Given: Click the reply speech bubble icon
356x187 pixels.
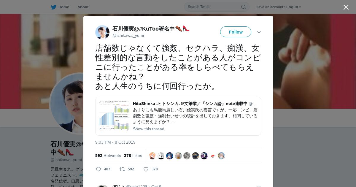Looking at the screenshot, I should (x=98, y=169).
